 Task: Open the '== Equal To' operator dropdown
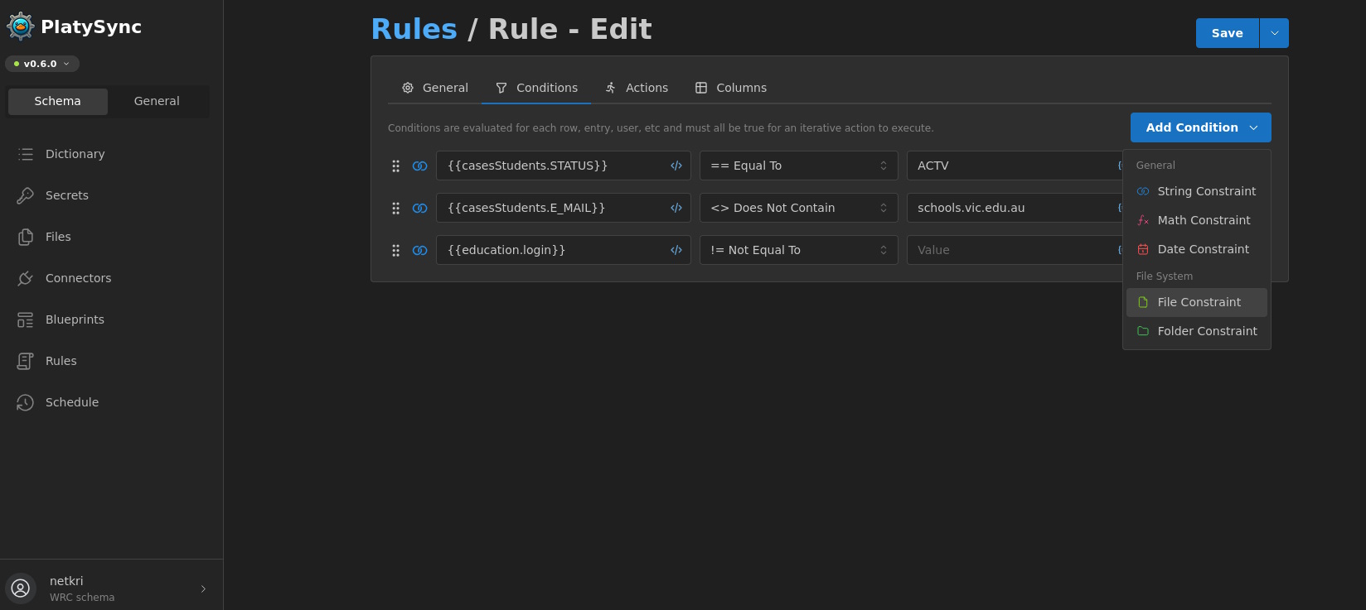799,166
